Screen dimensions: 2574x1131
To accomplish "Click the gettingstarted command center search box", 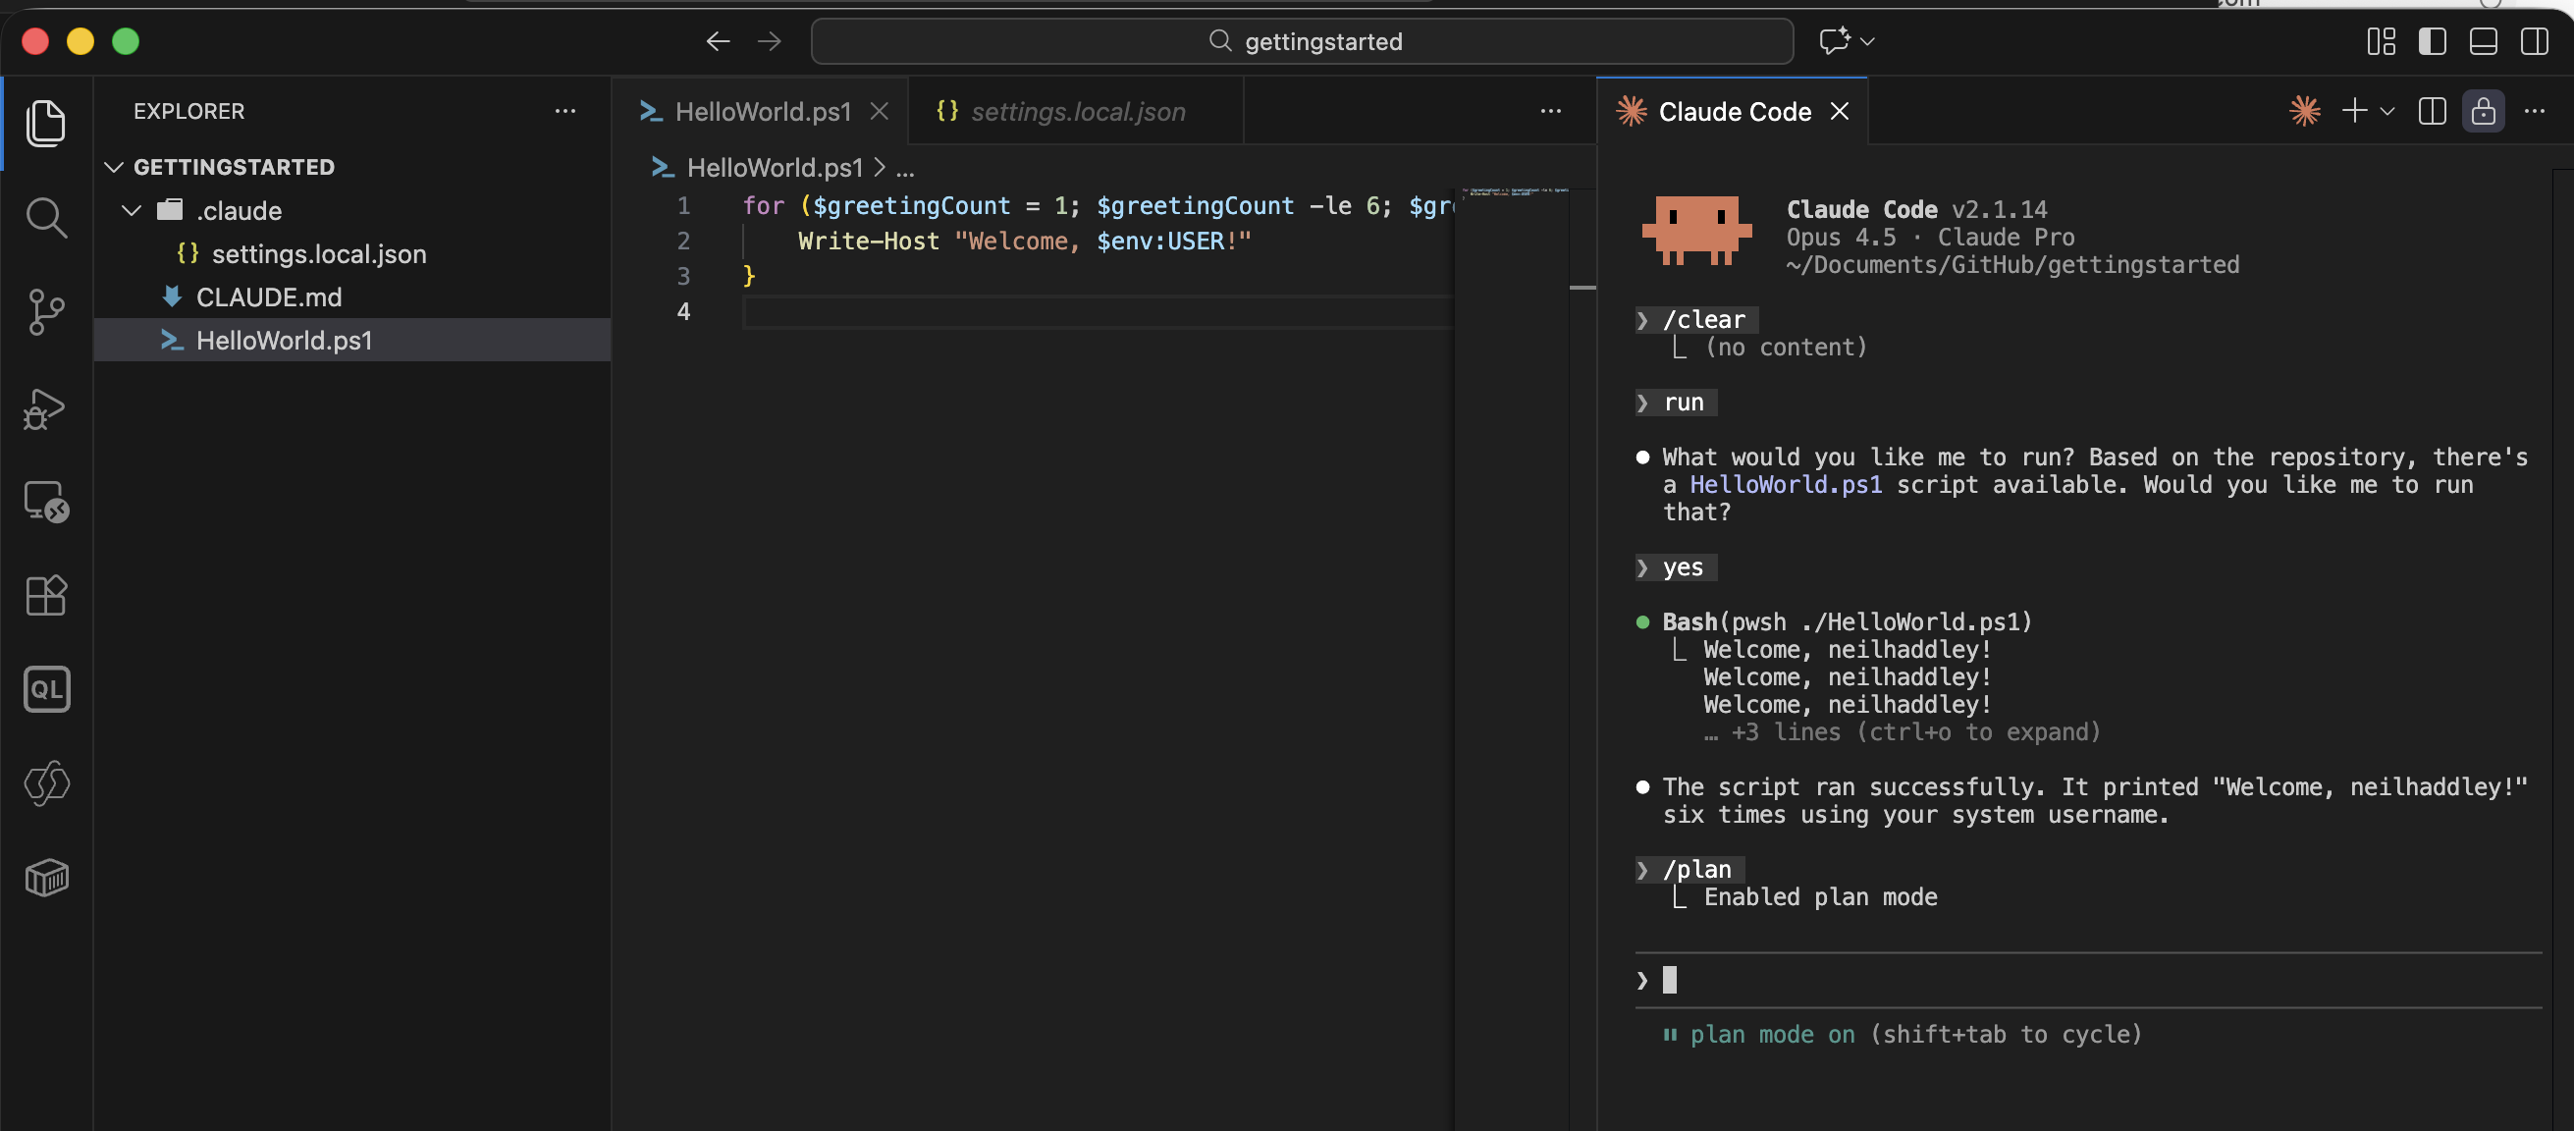I will click(1302, 41).
